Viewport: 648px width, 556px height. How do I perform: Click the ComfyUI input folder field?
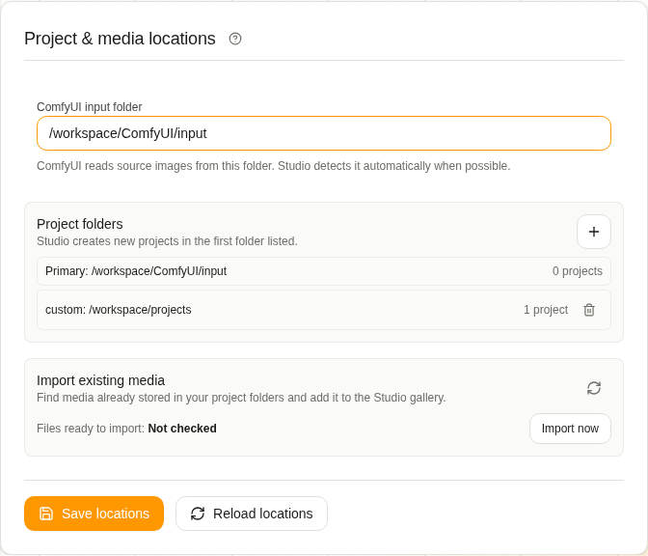[x=324, y=133]
